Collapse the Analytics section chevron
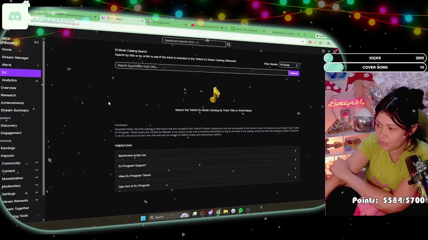The image size is (428, 240). point(37,81)
